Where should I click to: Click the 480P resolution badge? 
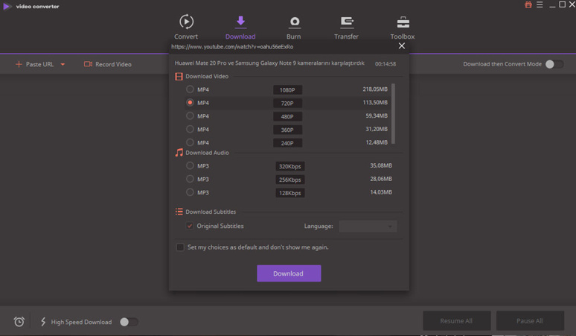288,116
